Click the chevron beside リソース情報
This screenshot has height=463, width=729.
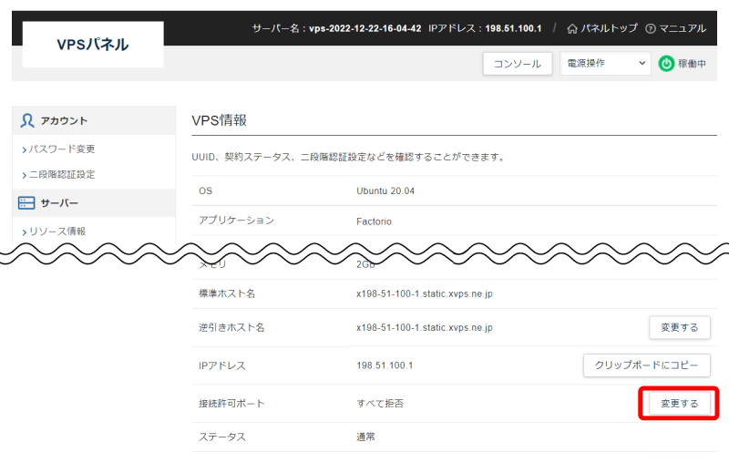25,232
